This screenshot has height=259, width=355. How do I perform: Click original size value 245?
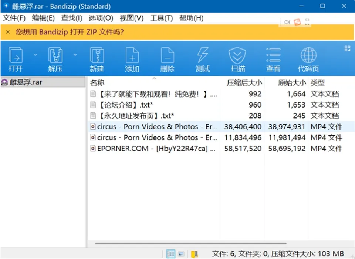point(299,116)
